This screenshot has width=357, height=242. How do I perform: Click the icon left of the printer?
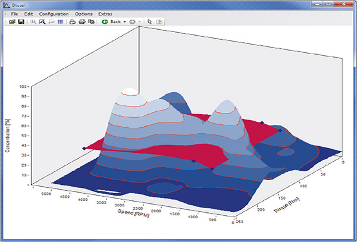[73, 21]
